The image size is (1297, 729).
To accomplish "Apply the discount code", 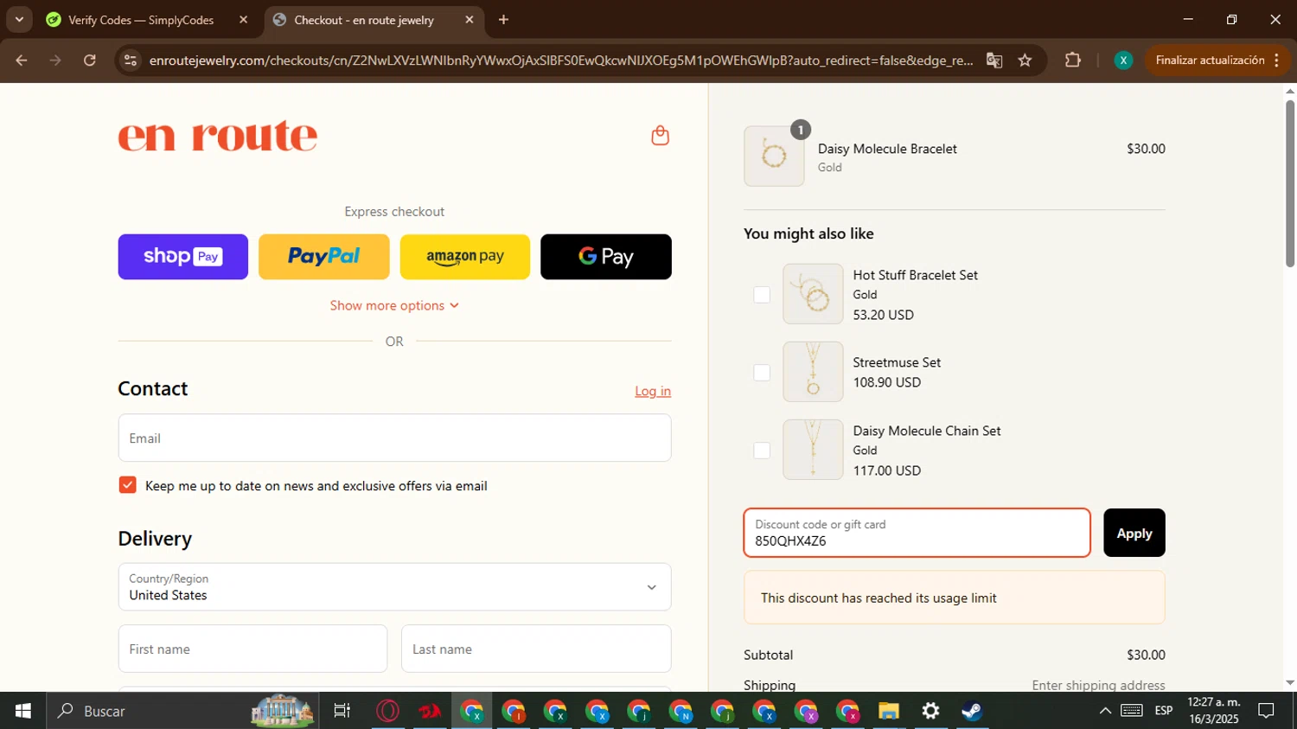I will click(x=1134, y=533).
